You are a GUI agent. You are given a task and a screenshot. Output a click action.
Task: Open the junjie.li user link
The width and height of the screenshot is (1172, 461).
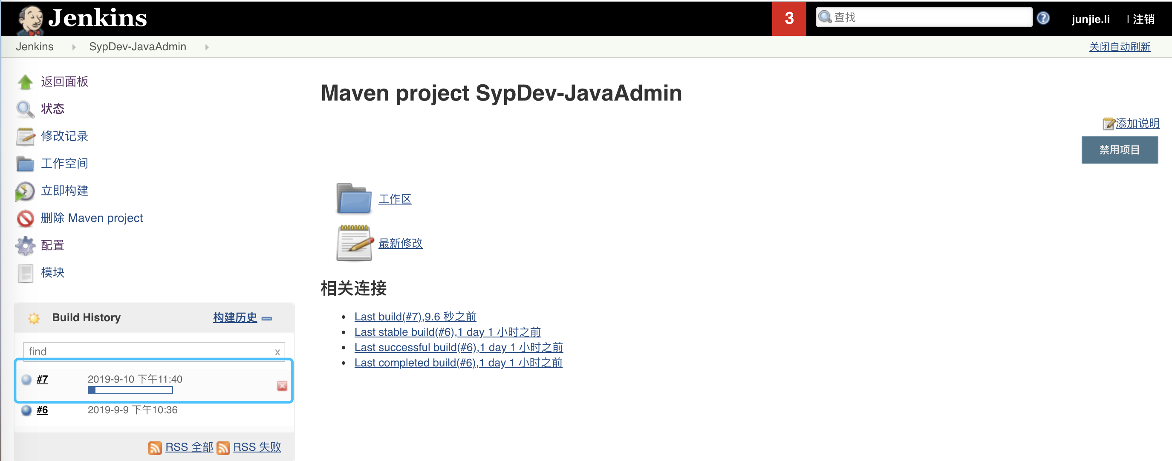point(1091,19)
